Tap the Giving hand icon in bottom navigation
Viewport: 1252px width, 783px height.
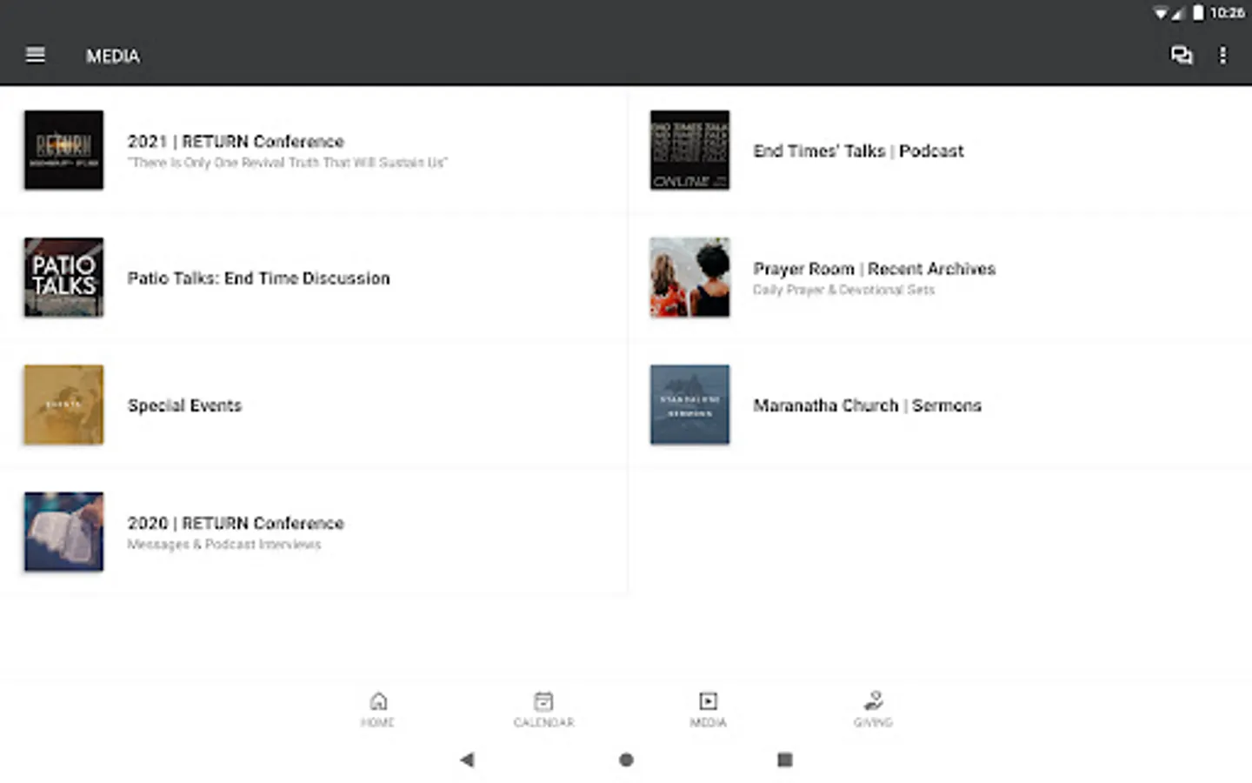(873, 701)
